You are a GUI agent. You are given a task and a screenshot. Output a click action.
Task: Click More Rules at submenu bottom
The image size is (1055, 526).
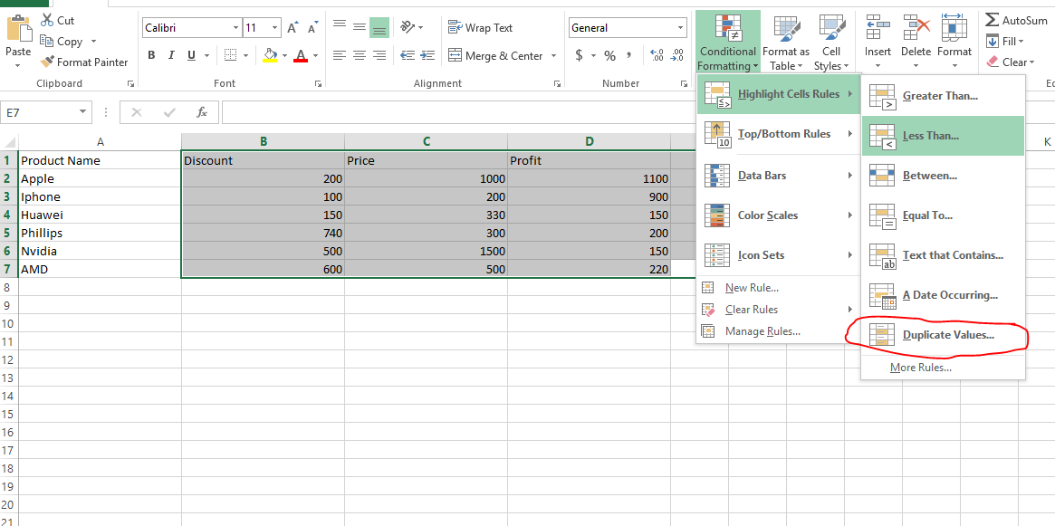(920, 368)
